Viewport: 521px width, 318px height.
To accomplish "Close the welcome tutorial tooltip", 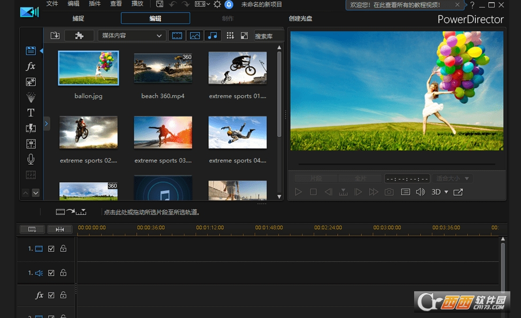I will (457, 5).
